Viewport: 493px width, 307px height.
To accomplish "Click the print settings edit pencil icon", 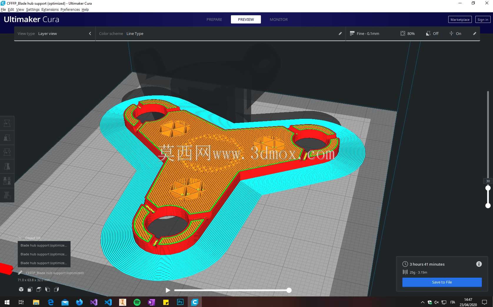I will (x=474, y=33).
